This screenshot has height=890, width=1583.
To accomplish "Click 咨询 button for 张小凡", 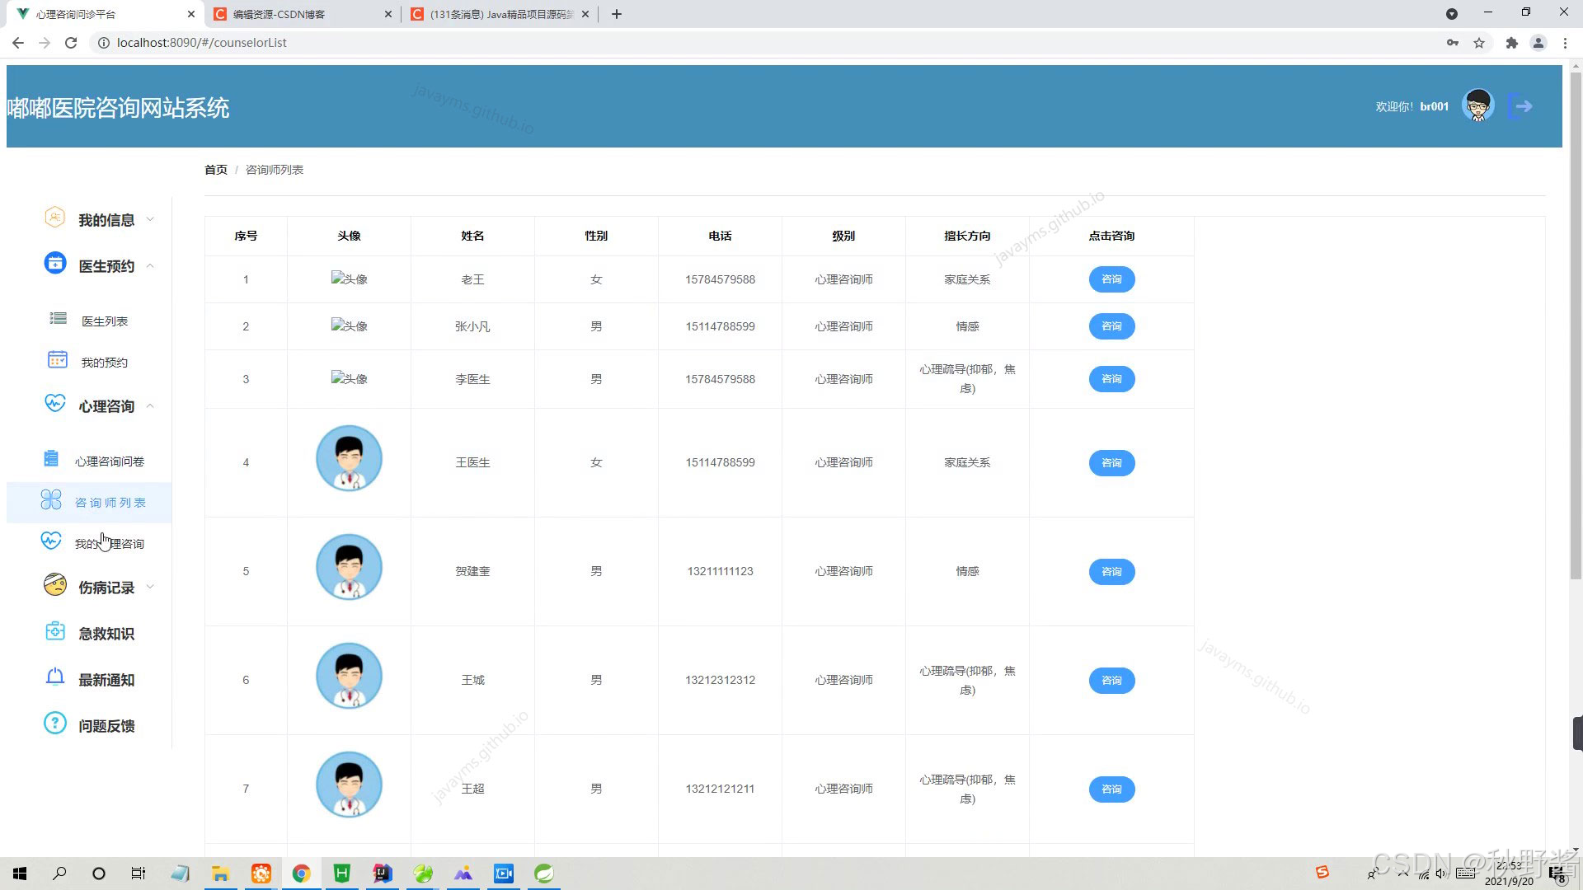I will (1111, 326).
